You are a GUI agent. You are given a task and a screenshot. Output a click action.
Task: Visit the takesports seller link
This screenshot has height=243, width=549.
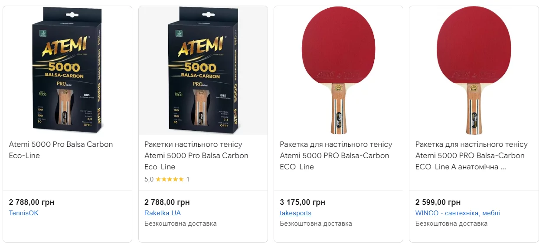pyautogui.click(x=296, y=213)
